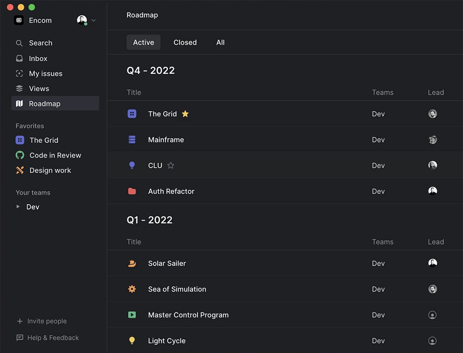This screenshot has width=463, height=353.
Task: Open Solar Sailer project title
Action: click(167, 263)
